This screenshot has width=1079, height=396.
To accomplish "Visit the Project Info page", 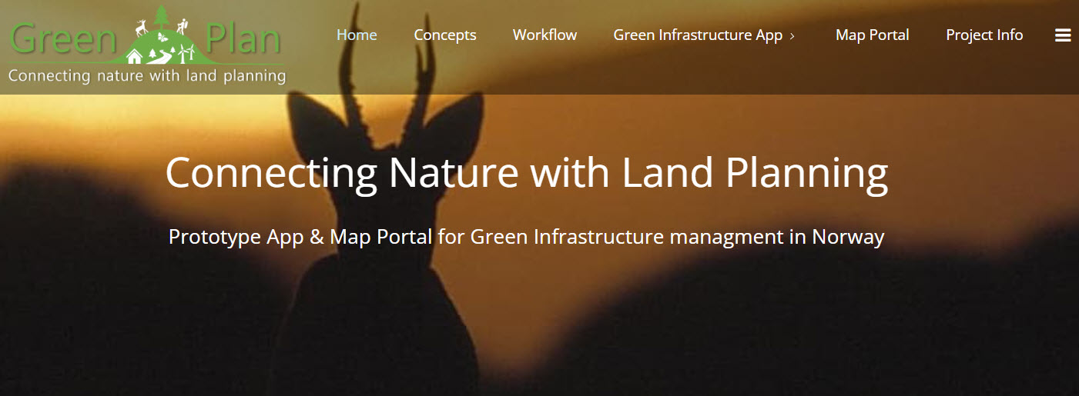I will click(x=984, y=35).
